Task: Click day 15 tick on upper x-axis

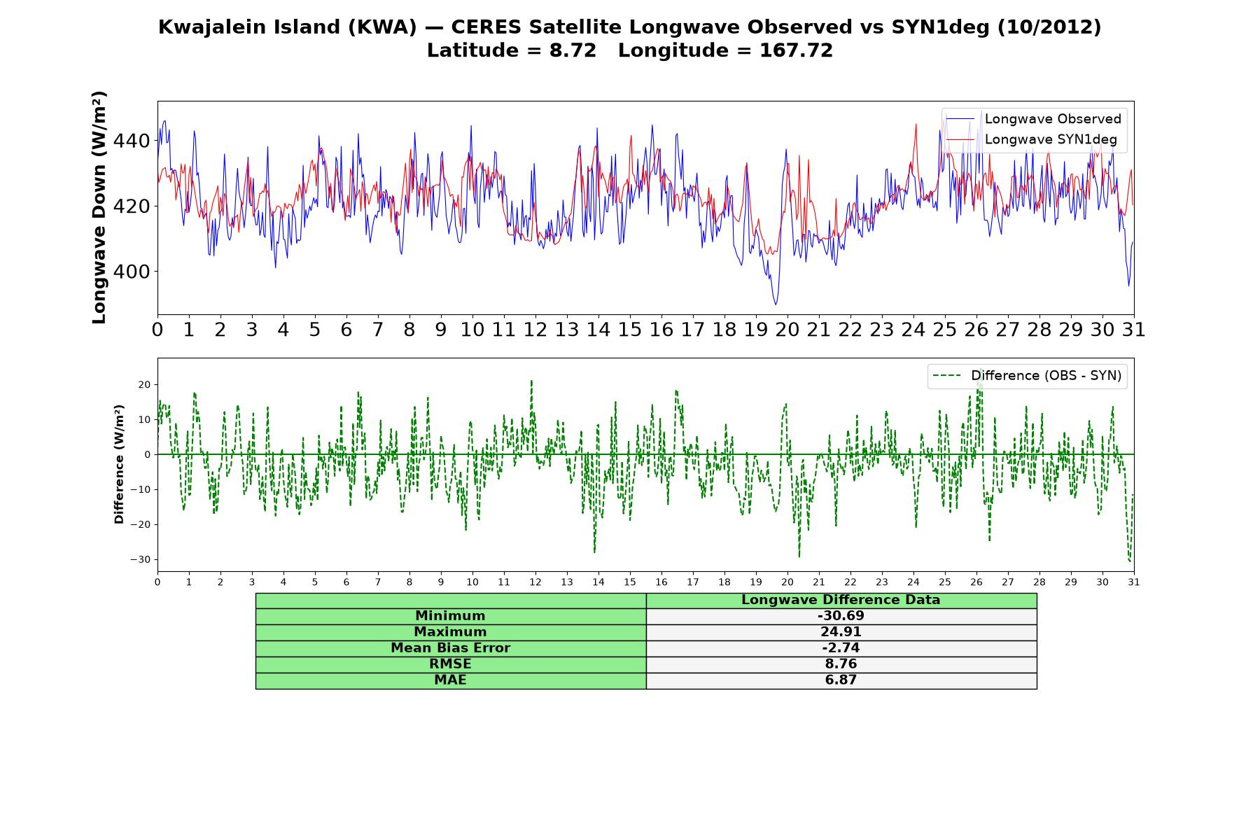Action: click(629, 330)
